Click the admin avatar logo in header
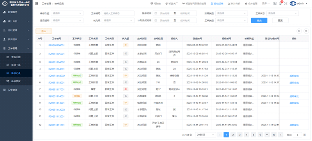 (293, 3)
